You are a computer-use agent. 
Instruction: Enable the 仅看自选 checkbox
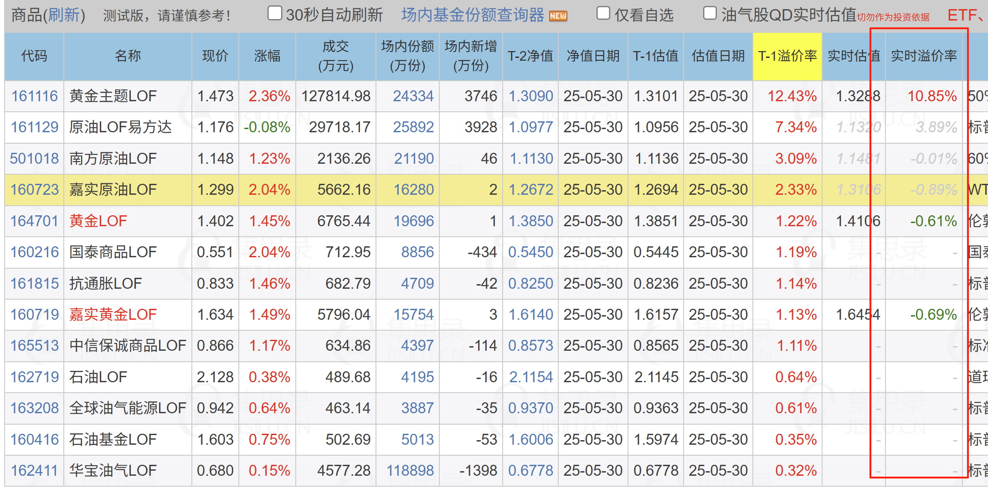[x=603, y=13]
